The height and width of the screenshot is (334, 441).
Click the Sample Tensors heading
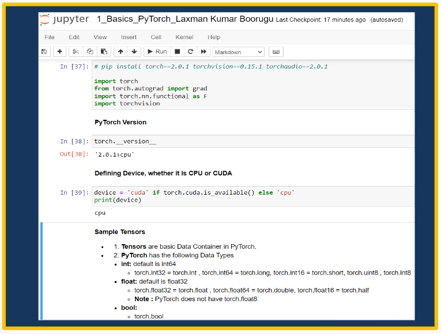pos(120,231)
